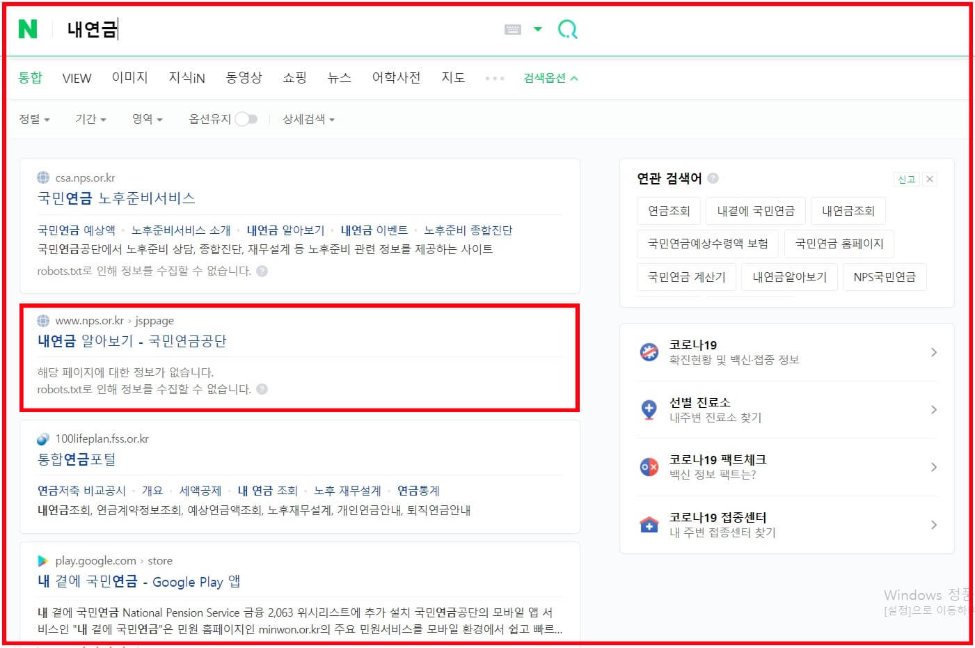This screenshot has height=648, width=975.
Task: Open 내연금 알아보기 - 국민연금공단 result
Action: coord(132,341)
